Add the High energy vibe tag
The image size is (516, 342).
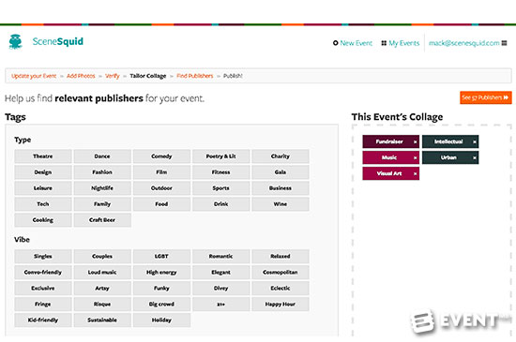point(161,273)
